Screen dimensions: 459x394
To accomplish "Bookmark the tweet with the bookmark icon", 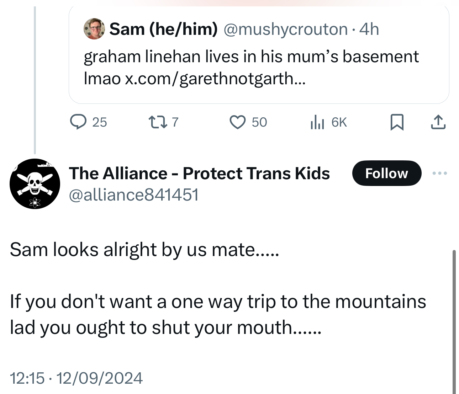I will pyautogui.click(x=397, y=122).
